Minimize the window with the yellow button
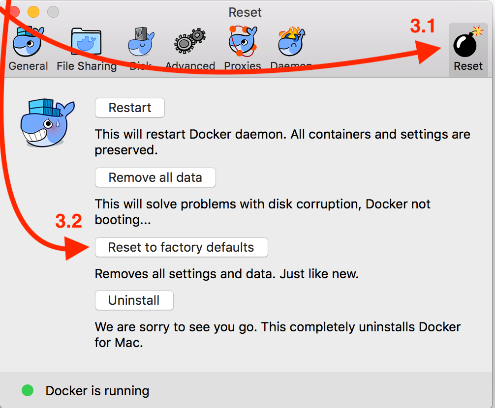The height and width of the screenshot is (408, 495). 33,11
